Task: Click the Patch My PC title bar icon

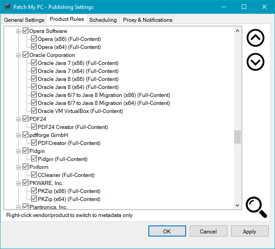Action: tap(8, 7)
